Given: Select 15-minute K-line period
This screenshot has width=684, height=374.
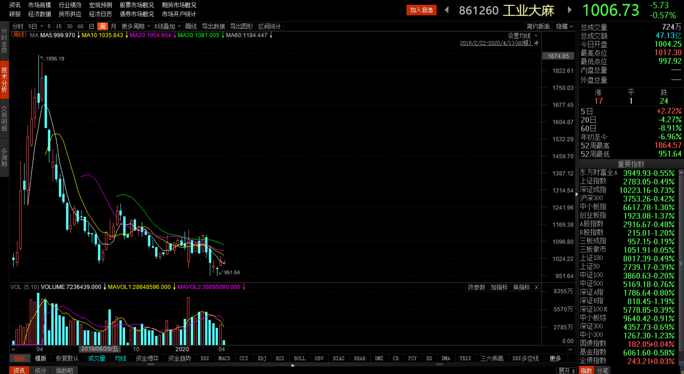Looking at the screenshot, I should 59,26.
